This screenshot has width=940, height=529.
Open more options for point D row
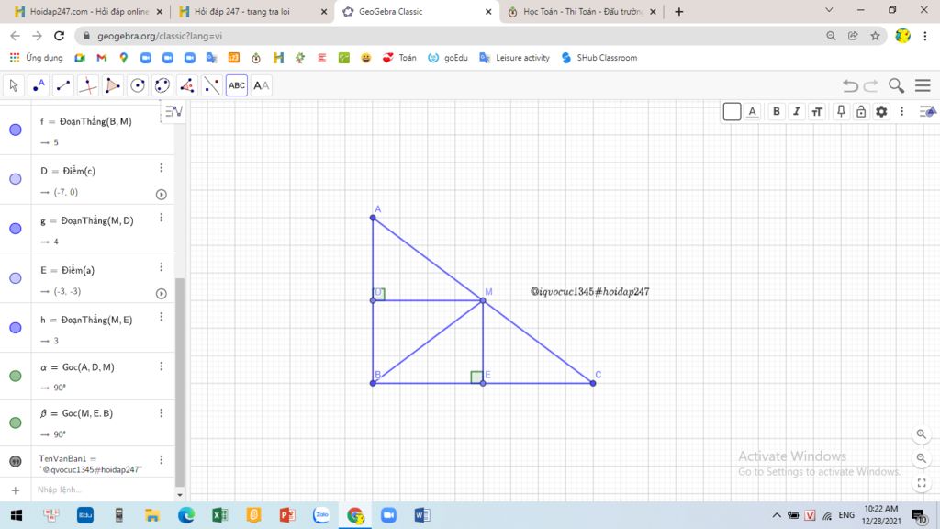[x=162, y=168]
